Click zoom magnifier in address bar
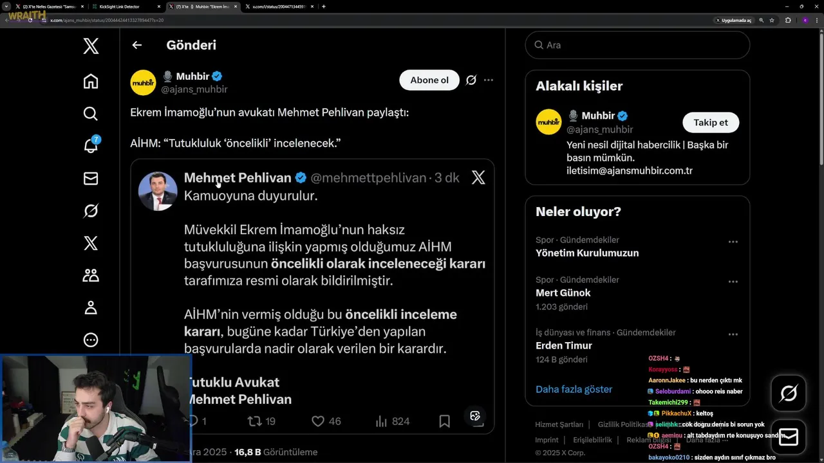The image size is (824, 463). 762,20
